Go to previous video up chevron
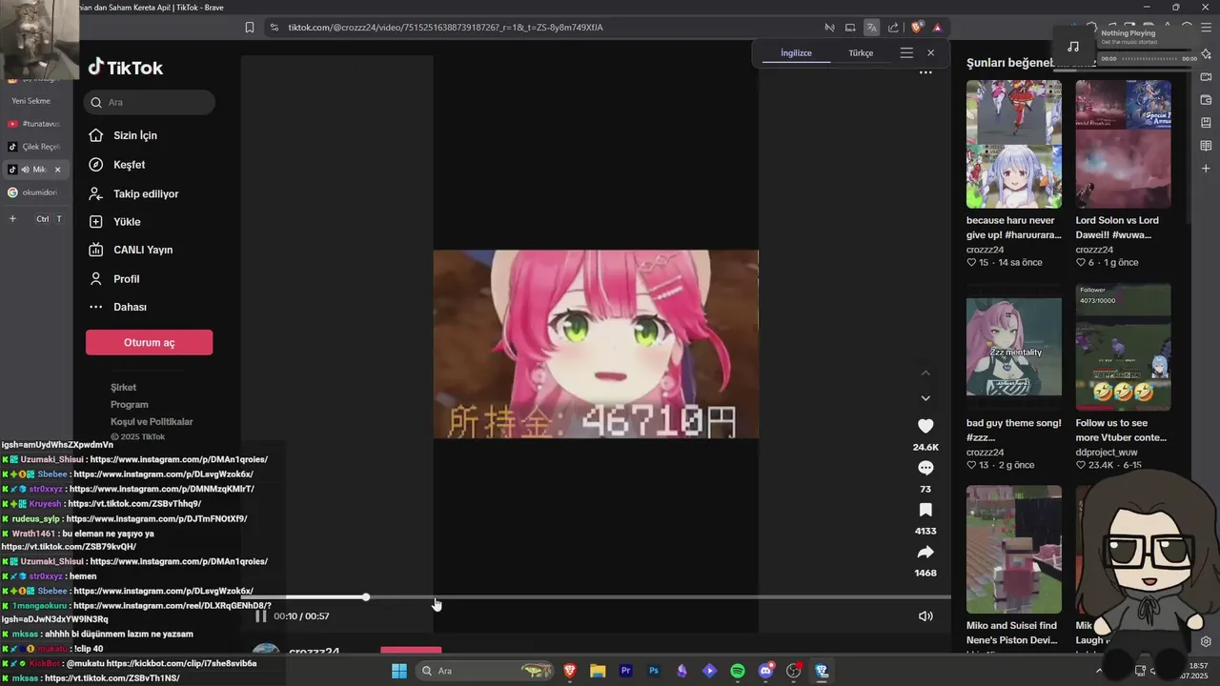 tap(925, 373)
